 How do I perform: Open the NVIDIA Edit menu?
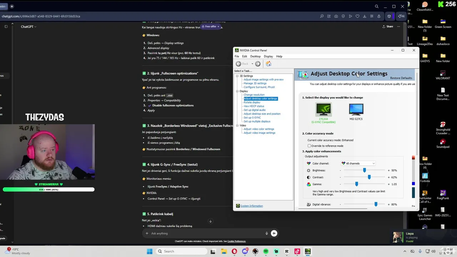pos(245,56)
